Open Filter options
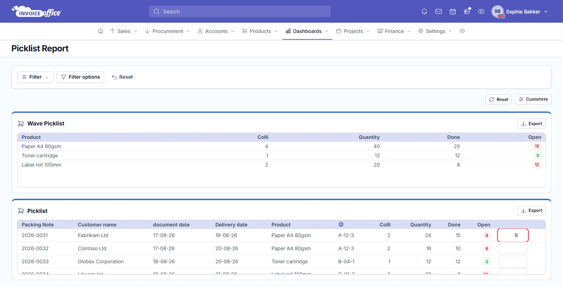563x287 pixels. tap(80, 77)
